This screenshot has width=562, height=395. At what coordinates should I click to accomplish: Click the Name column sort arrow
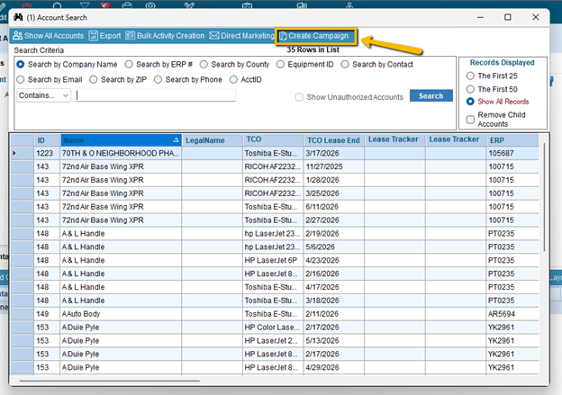176,140
